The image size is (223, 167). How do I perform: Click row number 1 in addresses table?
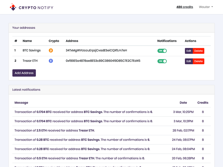pos(15,50)
